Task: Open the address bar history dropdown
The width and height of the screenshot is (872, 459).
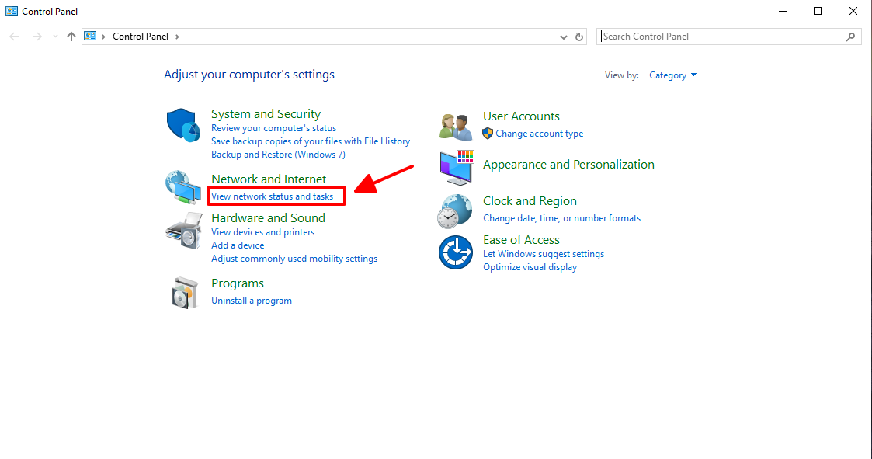Action: pos(564,37)
